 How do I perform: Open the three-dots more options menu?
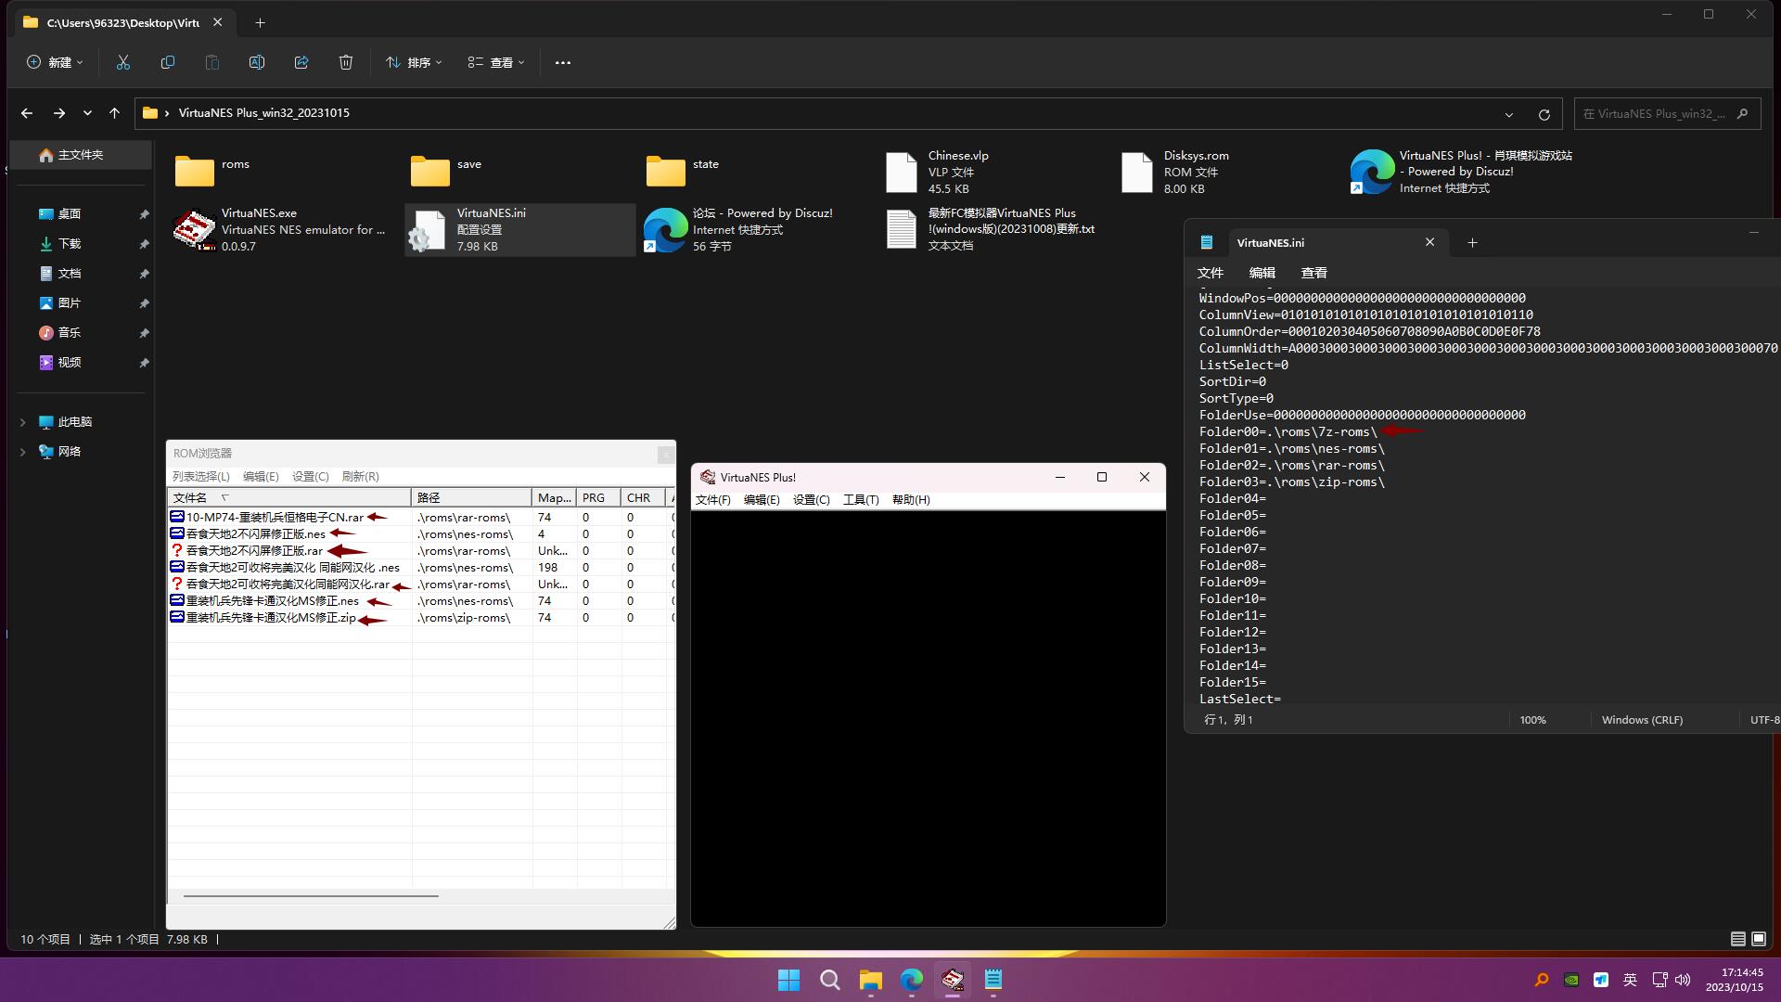point(562,62)
